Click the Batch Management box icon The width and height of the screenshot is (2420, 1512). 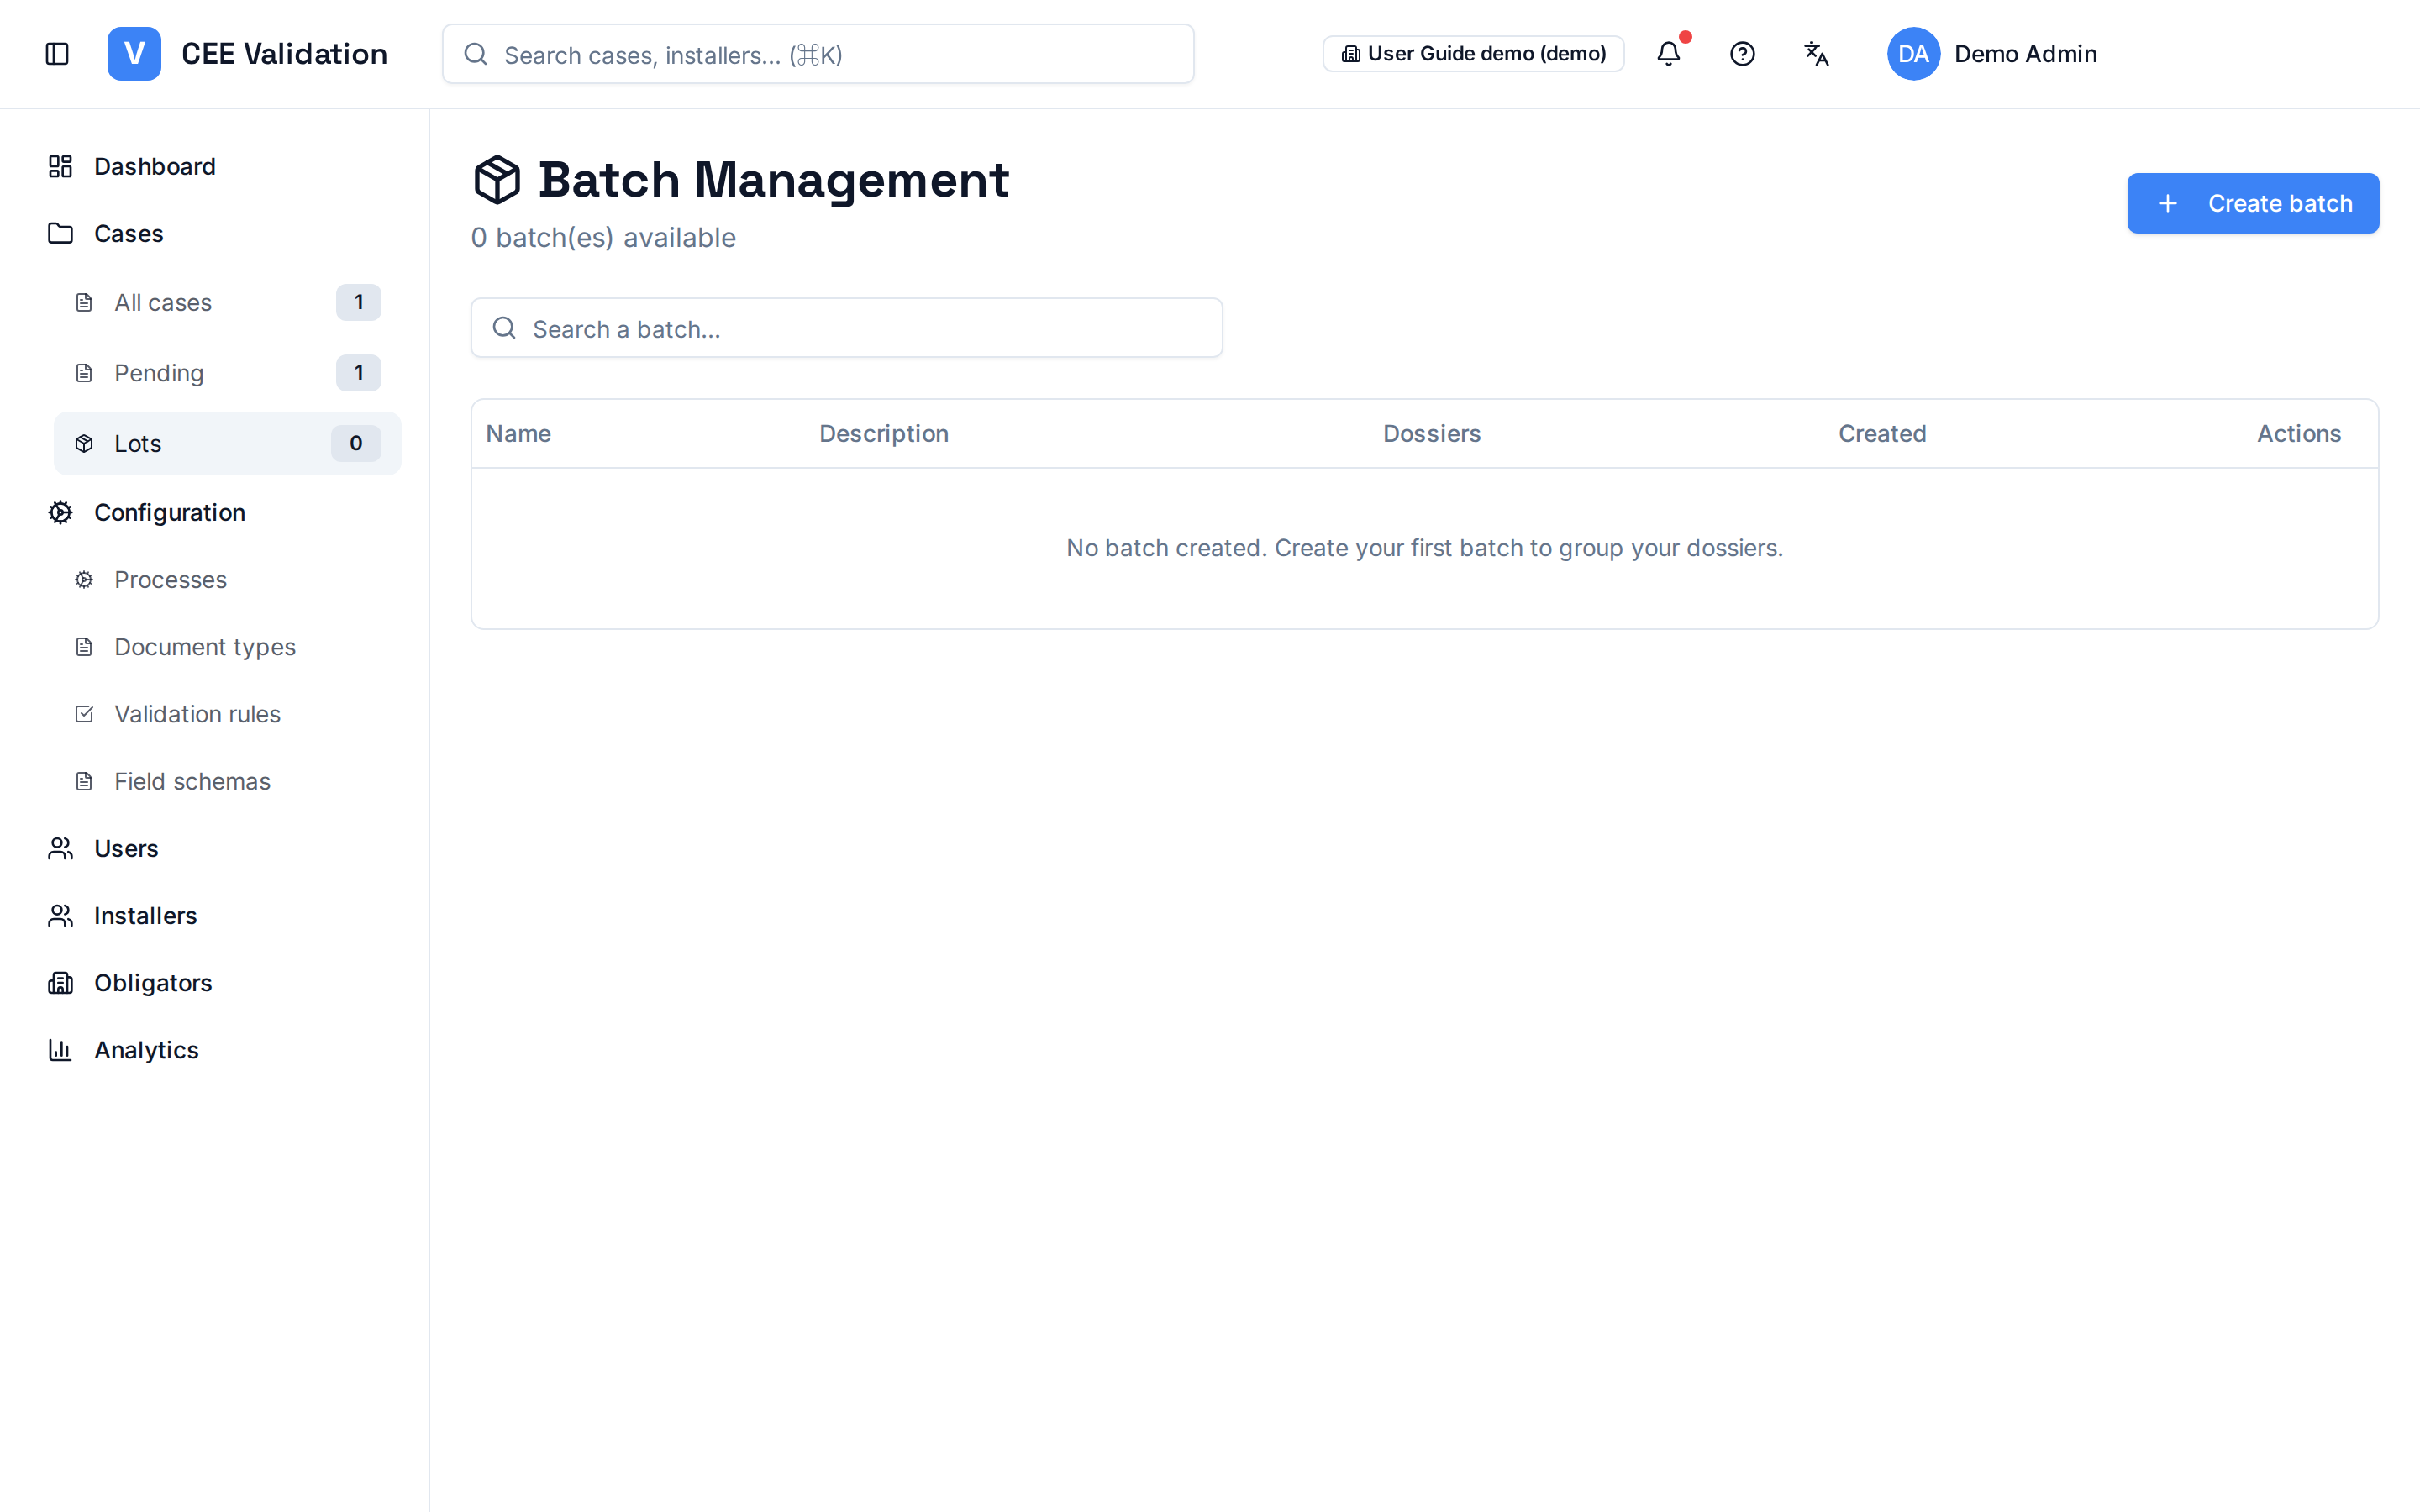click(x=497, y=180)
